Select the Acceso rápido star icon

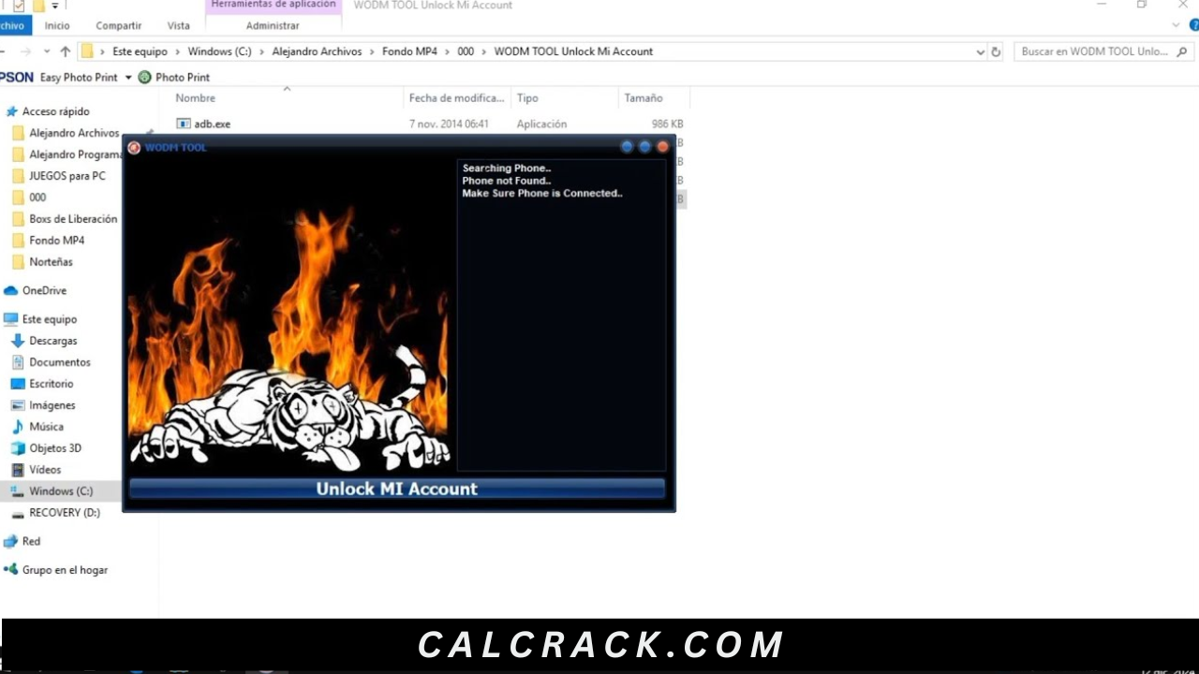coord(11,111)
